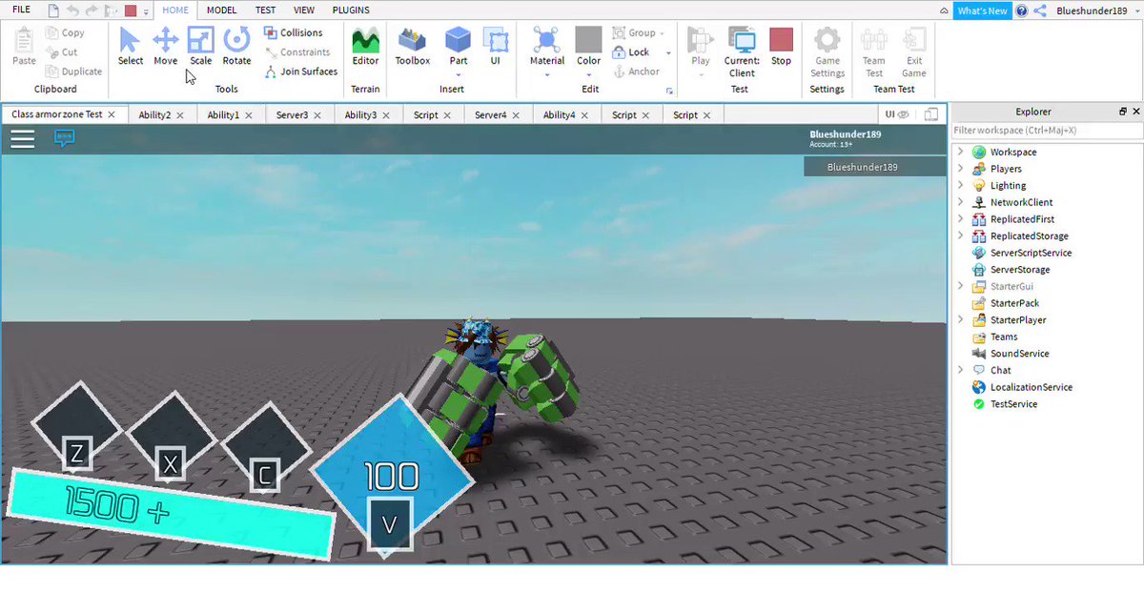This screenshot has width=1144, height=592.
Task: Open the username account dropdown
Action: [1138, 10]
